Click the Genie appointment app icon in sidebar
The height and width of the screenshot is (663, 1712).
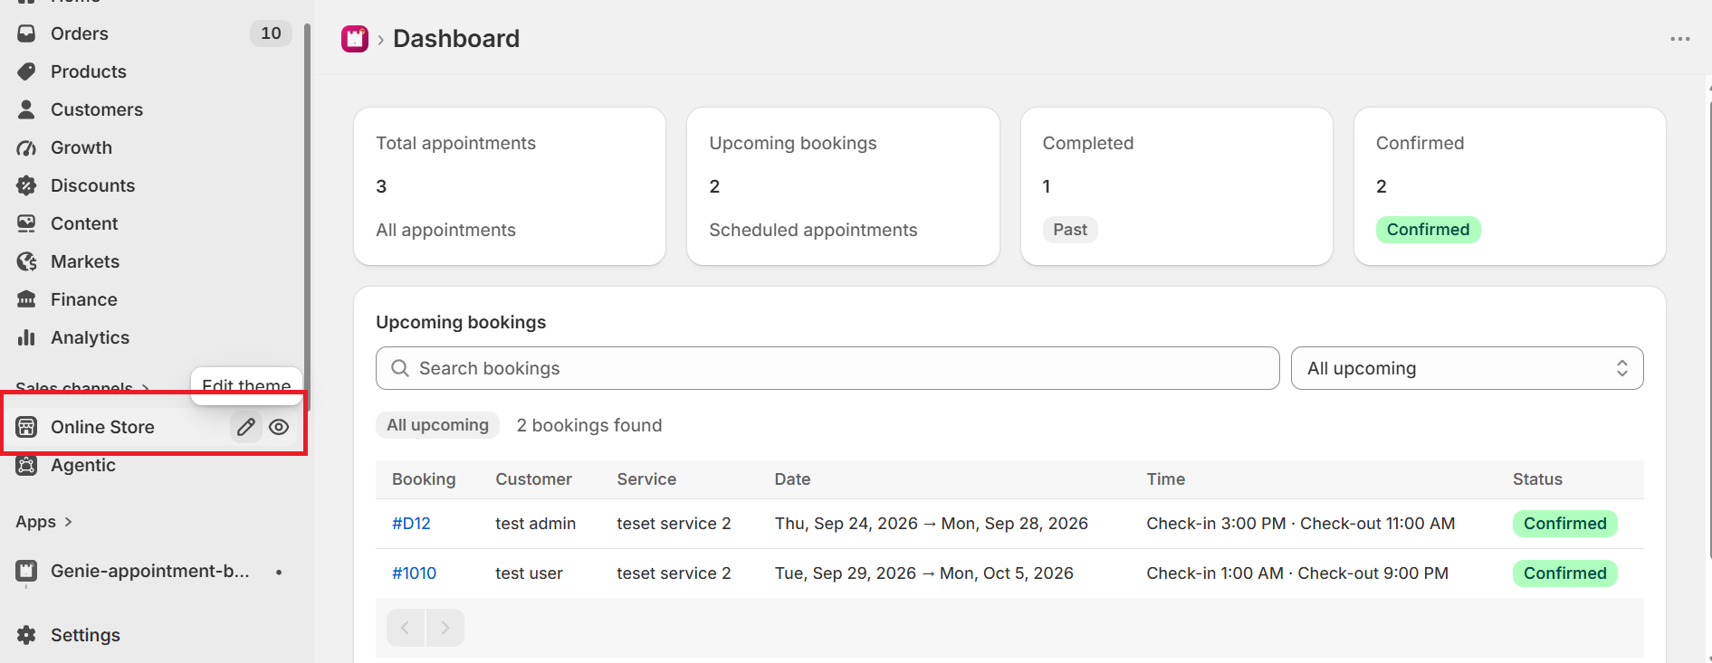click(x=26, y=571)
